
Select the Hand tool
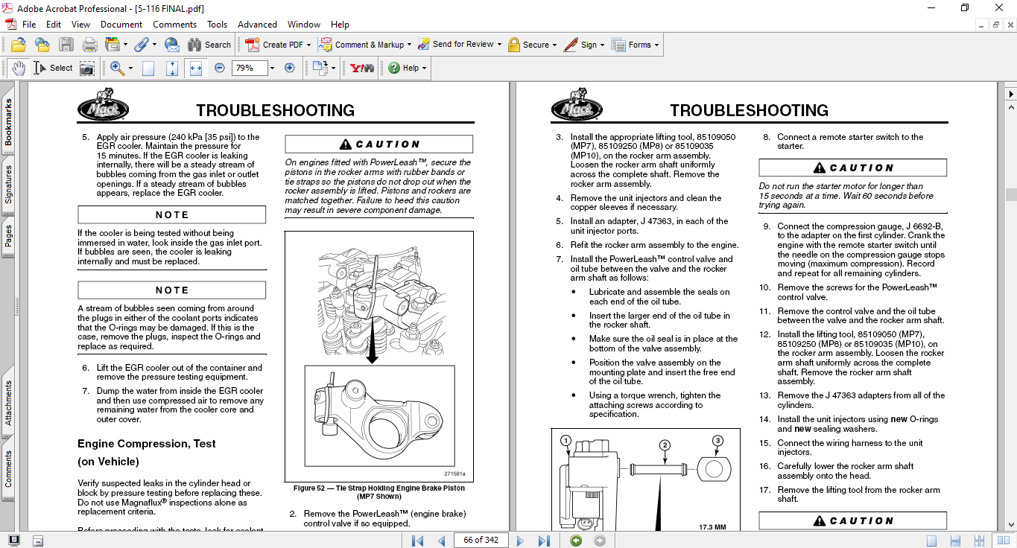coord(19,68)
